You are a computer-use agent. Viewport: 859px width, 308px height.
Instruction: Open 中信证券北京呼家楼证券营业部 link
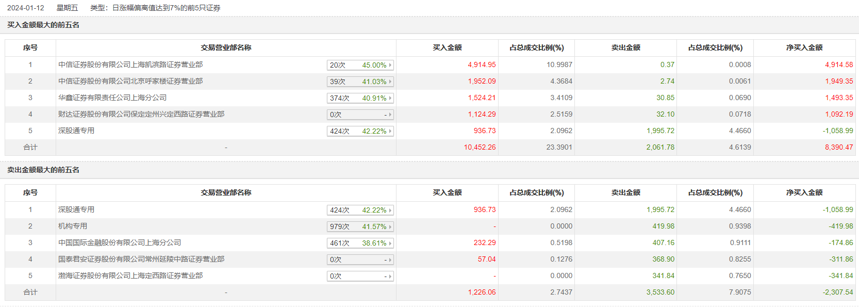coord(130,81)
